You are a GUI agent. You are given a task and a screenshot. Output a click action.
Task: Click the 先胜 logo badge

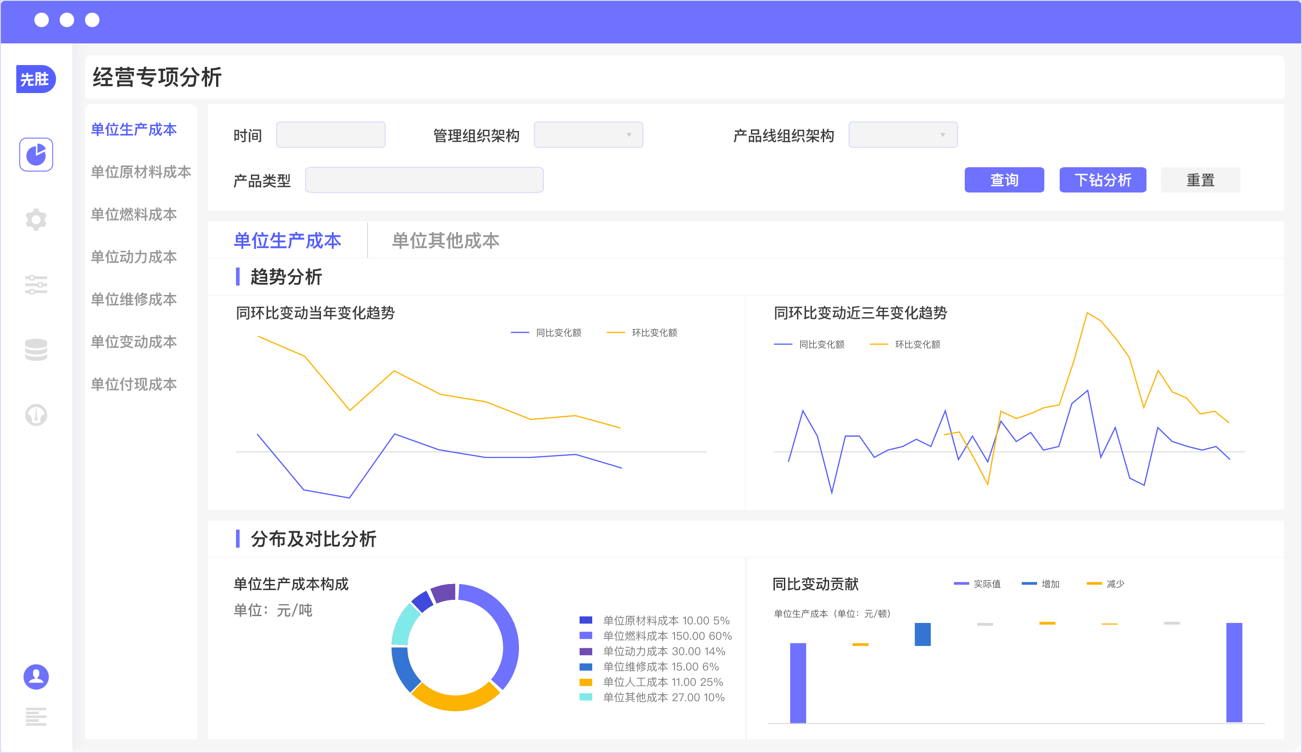click(35, 79)
